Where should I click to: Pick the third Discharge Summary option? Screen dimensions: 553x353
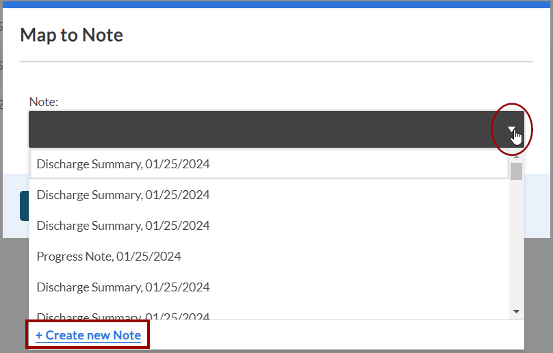[123, 226]
